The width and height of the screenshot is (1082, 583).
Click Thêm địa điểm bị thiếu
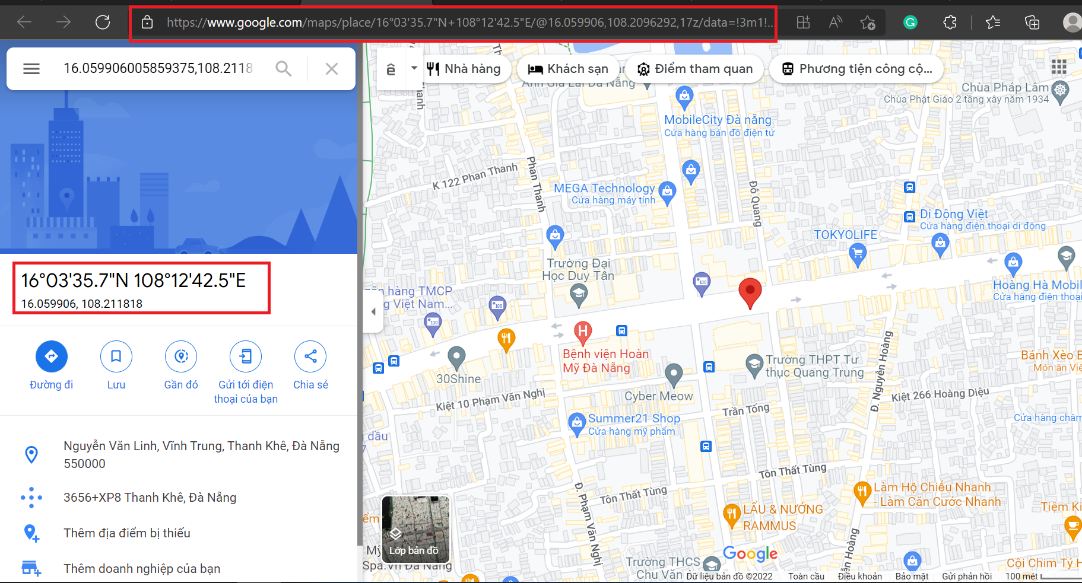[x=180, y=533]
